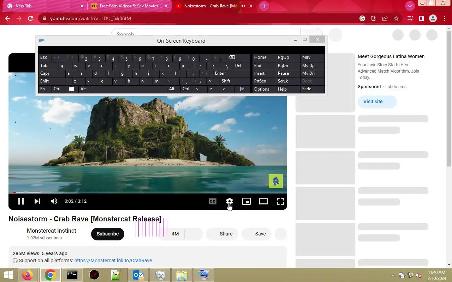This screenshot has height=282, width=452.
Task: Click Subscribe to Monstercat Instinct
Action: click(x=108, y=234)
